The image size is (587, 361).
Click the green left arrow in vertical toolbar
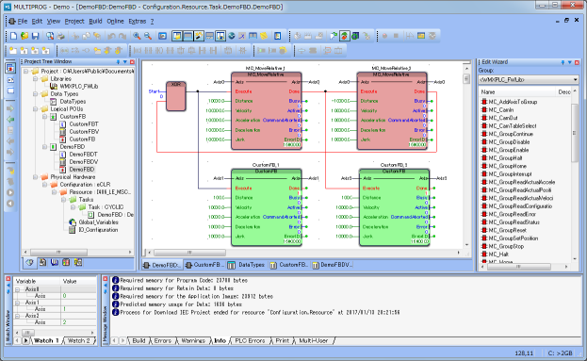coord(10,120)
